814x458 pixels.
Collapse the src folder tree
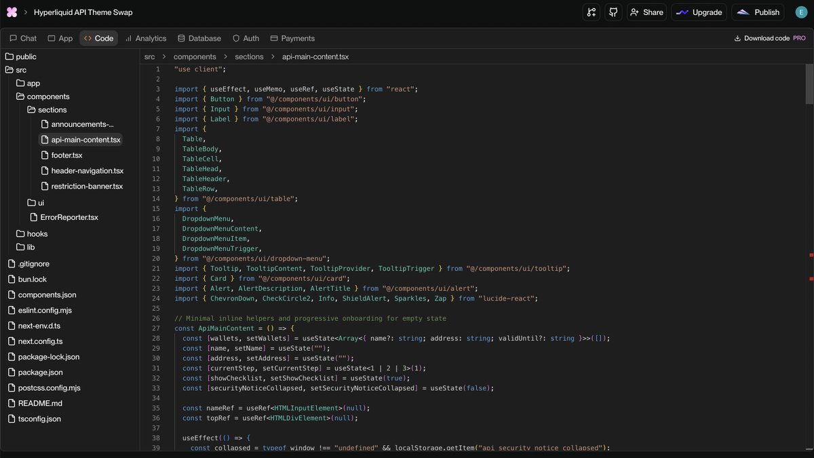(x=20, y=69)
